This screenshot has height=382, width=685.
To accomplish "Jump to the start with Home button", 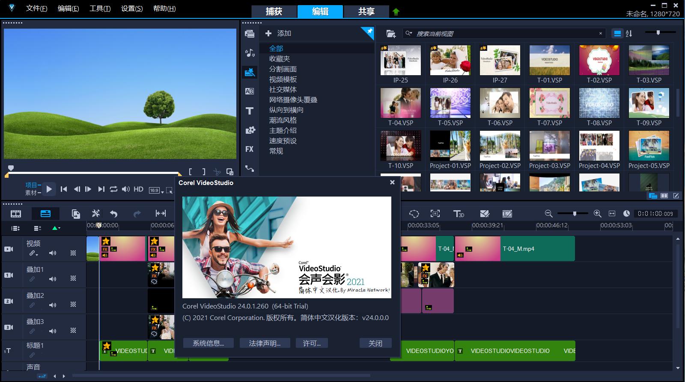I will (x=64, y=189).
